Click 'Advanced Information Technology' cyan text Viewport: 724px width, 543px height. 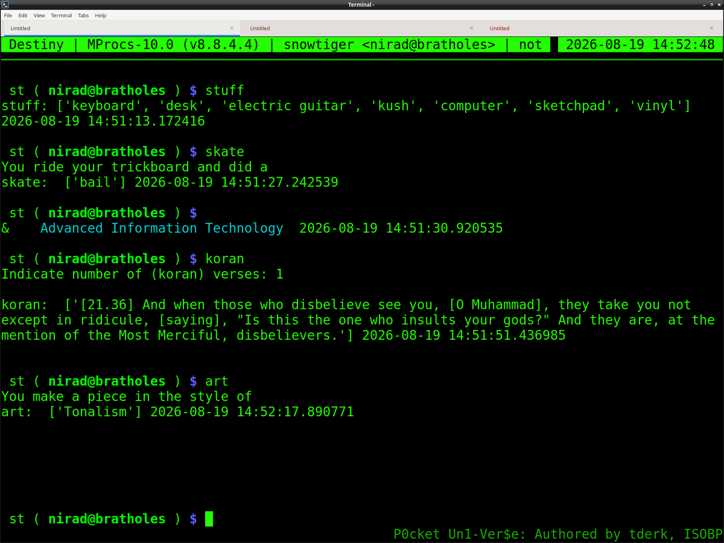pos(162,228)
